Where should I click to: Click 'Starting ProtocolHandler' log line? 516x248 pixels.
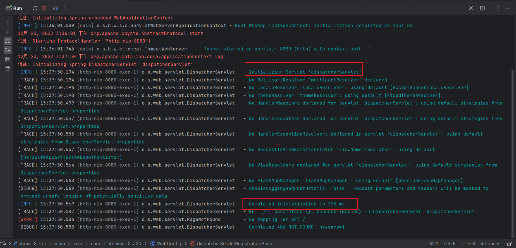click(84, 41)
